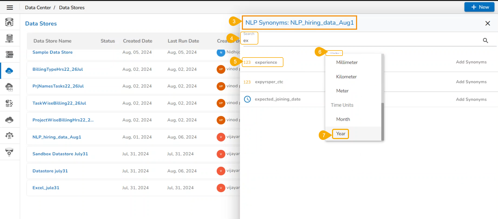Click the New button
Viewport: 498px width, 219px height.
point(479,7)
